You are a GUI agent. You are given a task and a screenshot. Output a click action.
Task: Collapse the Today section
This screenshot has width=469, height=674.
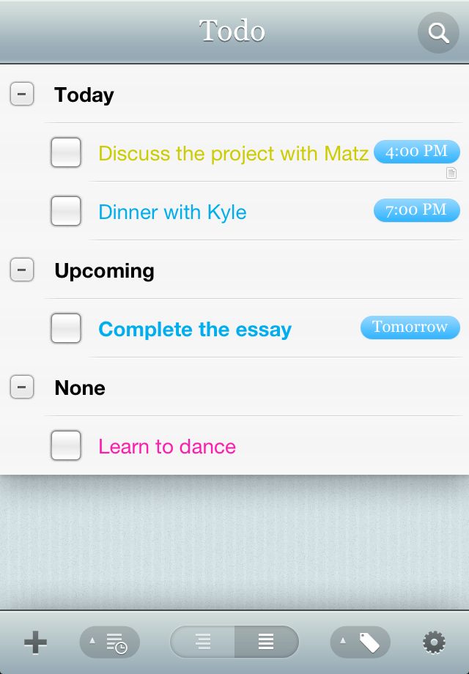22,94
